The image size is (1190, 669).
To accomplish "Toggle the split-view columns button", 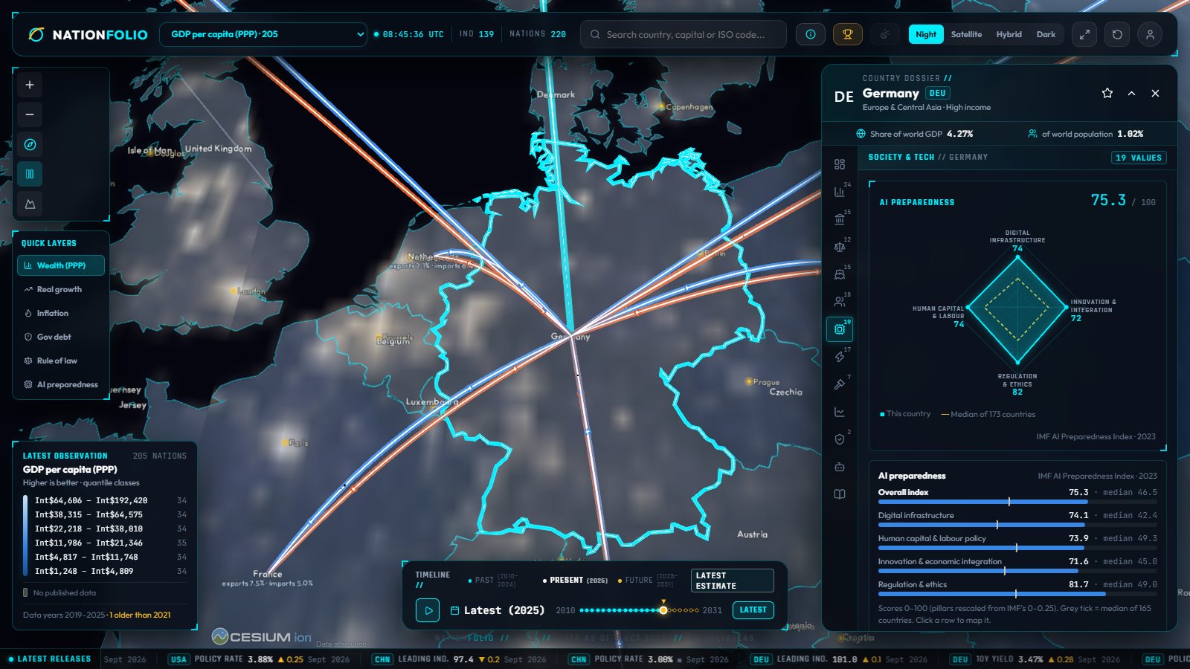I will pos(30,174).
